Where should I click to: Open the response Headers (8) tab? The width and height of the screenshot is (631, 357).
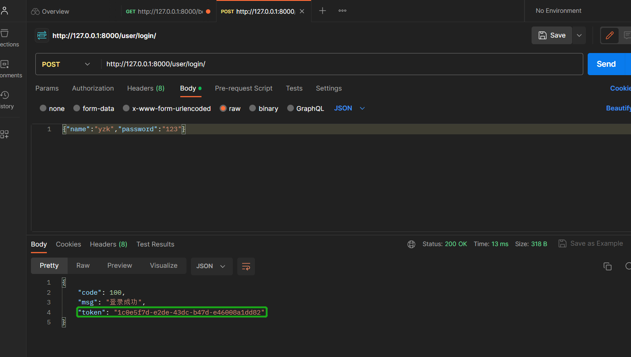(x=109, y=244)
